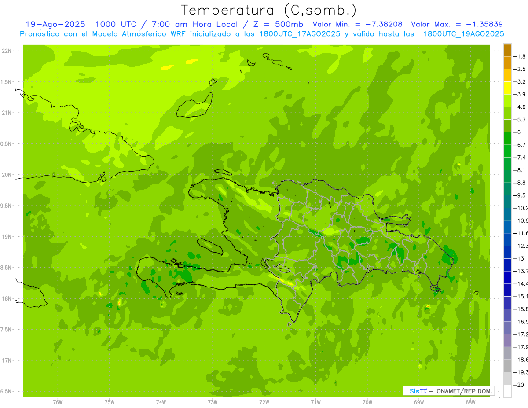The image size is (528, 408).
Task: Click the "Valor Max. = -1.35839" text
Action: [457, 24]
